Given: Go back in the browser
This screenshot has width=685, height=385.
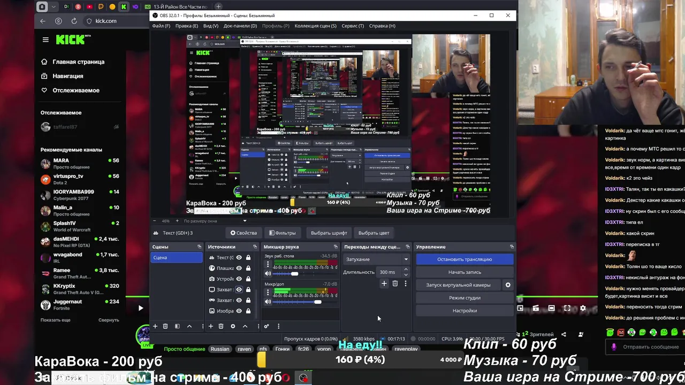Looking at the screenshot, I should pyautogui.click(x=43, y=21).
